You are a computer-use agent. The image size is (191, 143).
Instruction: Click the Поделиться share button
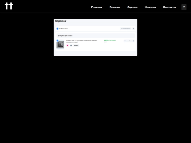point(126,29)
